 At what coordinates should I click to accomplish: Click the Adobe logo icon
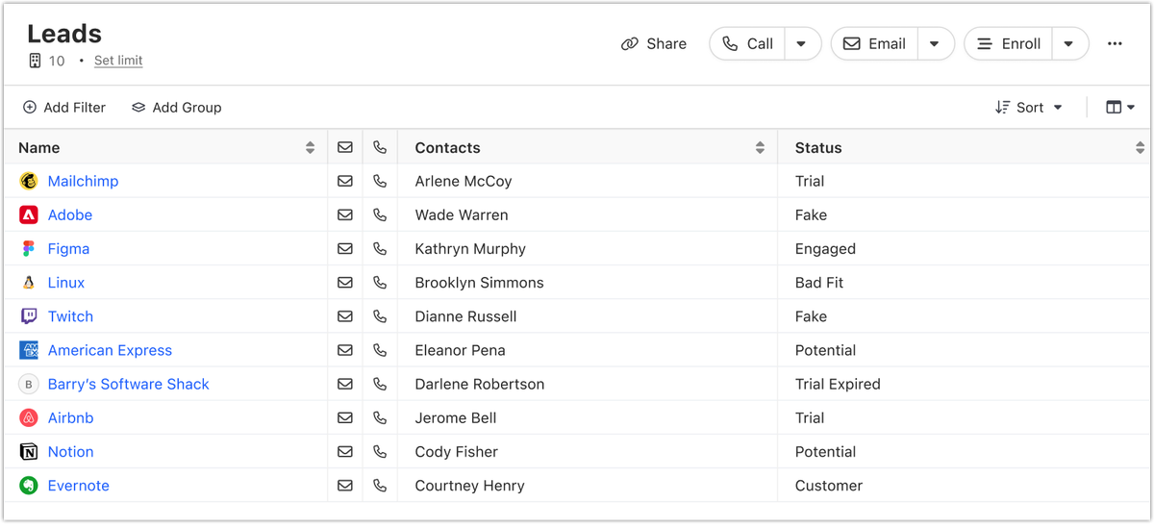click(29, 214)
